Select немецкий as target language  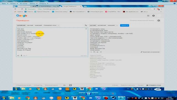[x=111, y=25]
